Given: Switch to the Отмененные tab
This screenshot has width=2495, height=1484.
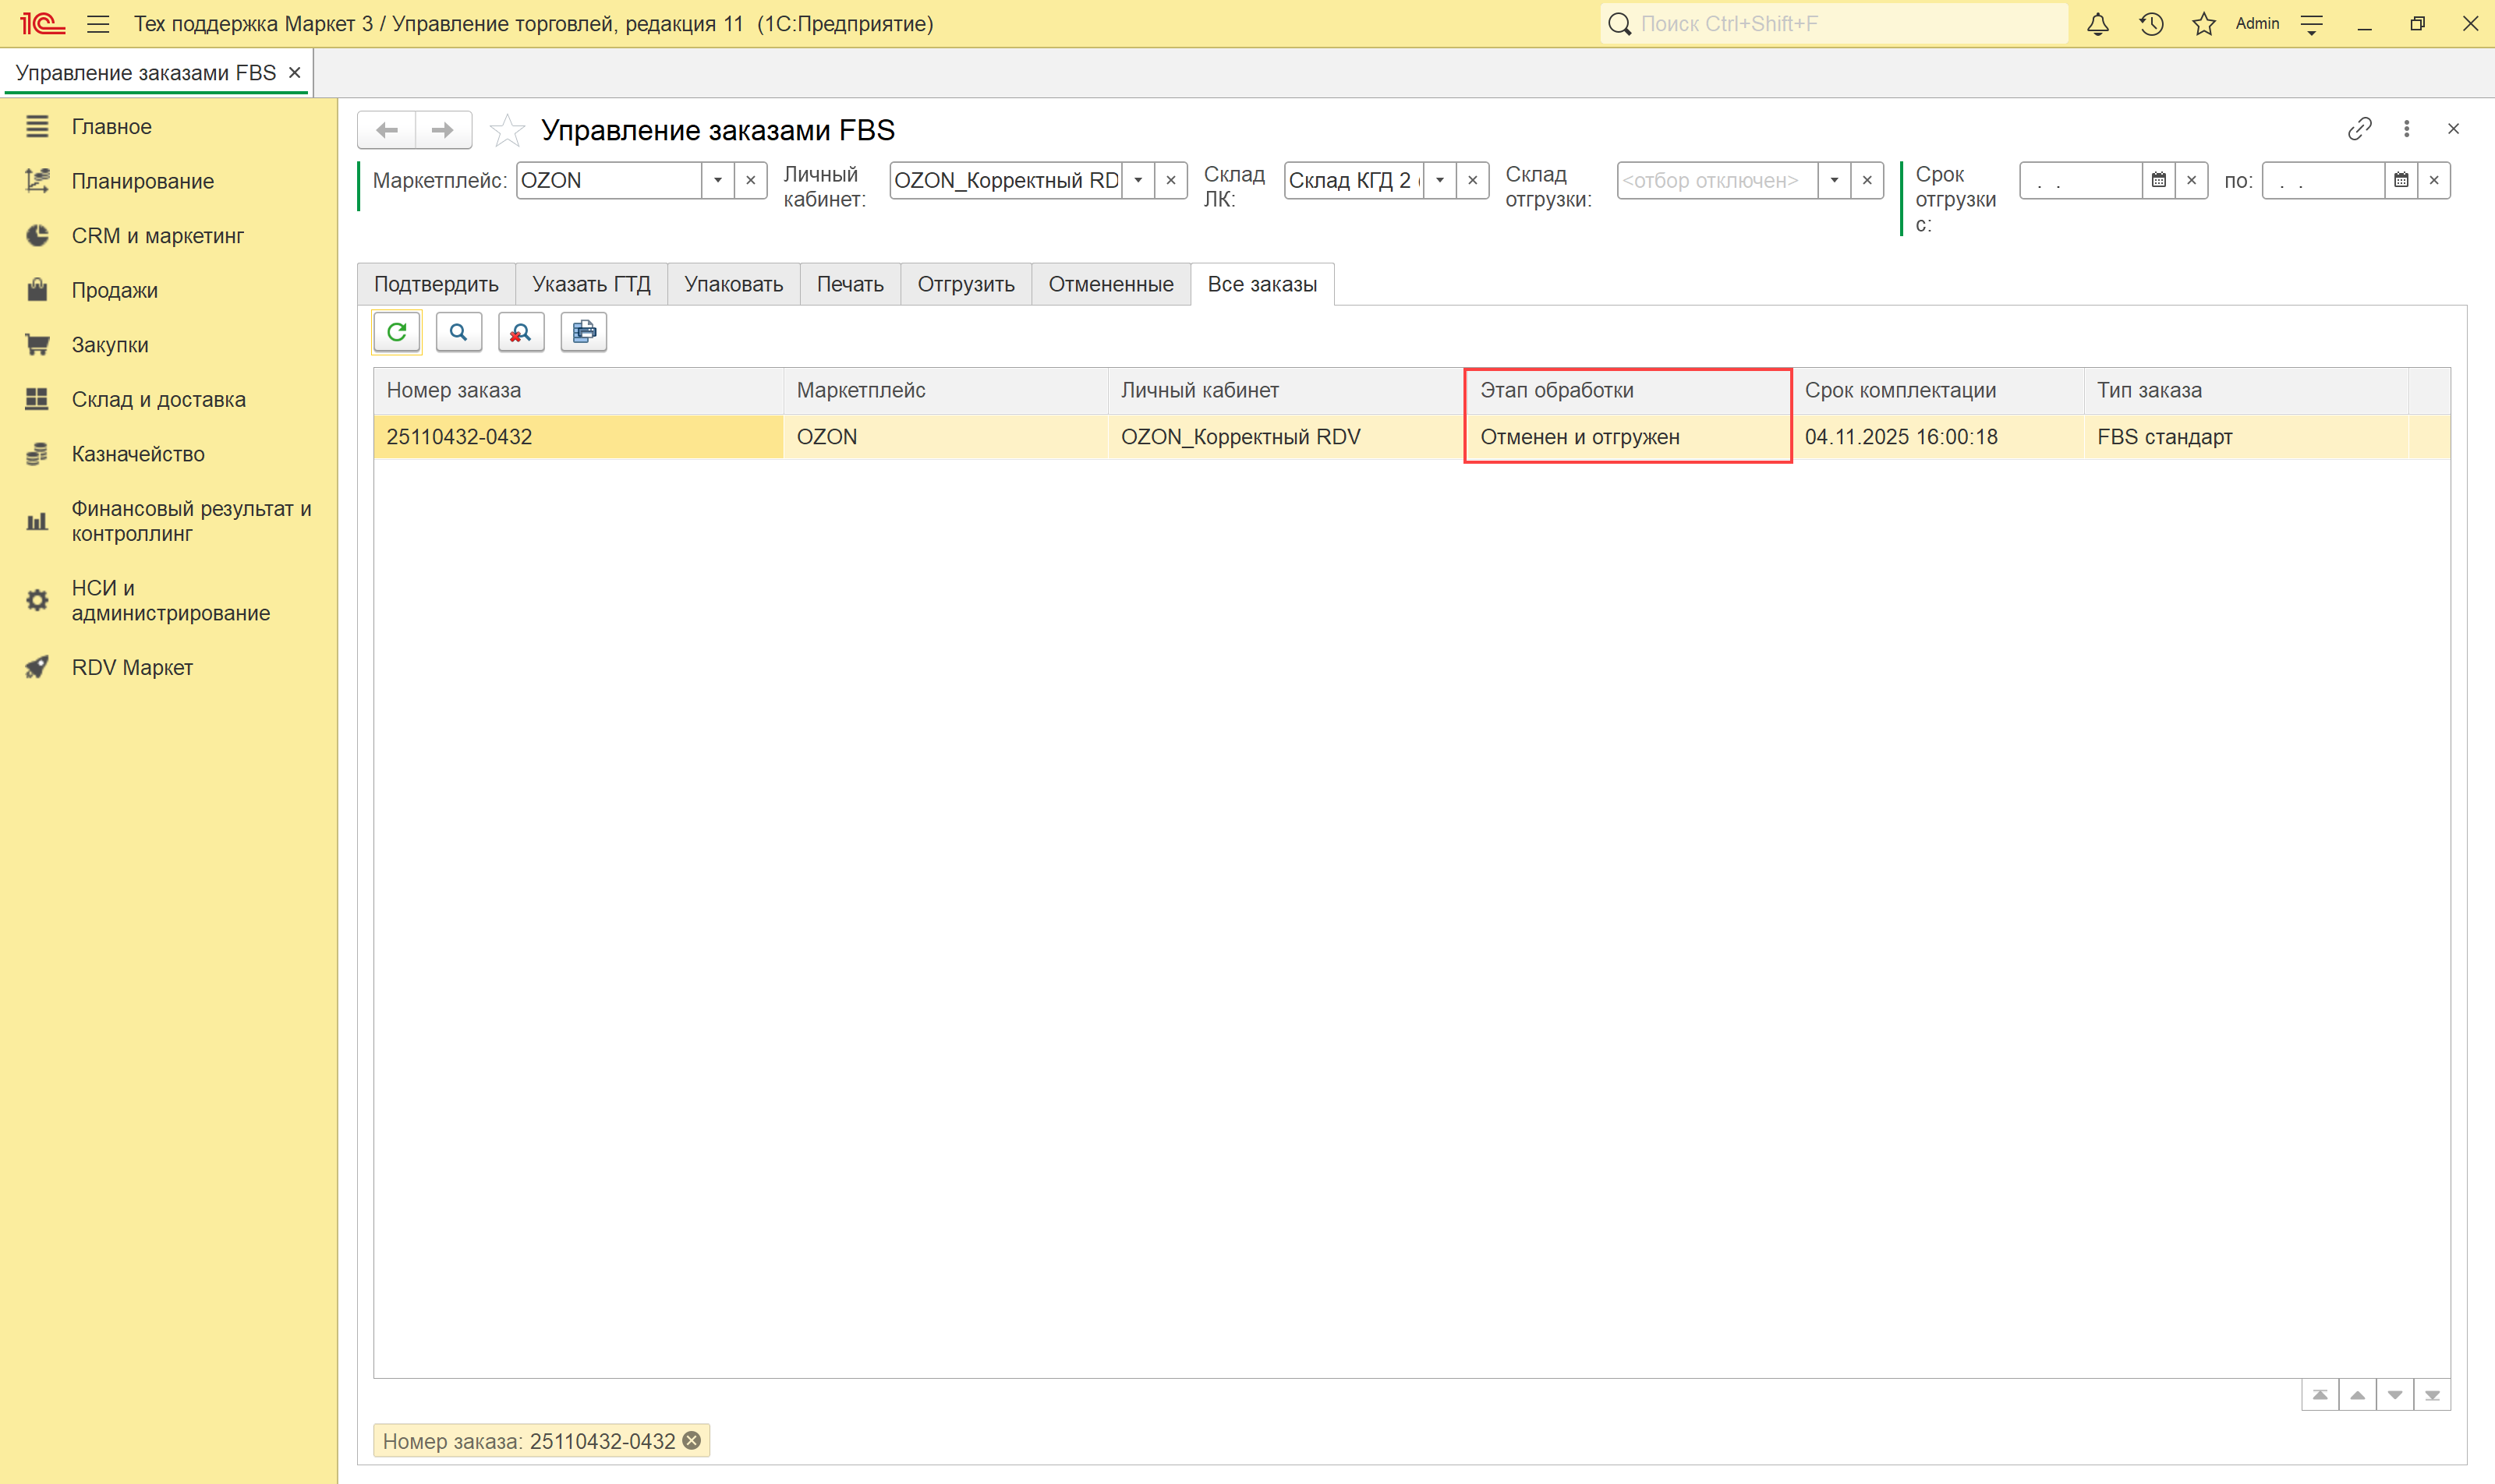Looking at the screenshot, I should point(1110,284).
